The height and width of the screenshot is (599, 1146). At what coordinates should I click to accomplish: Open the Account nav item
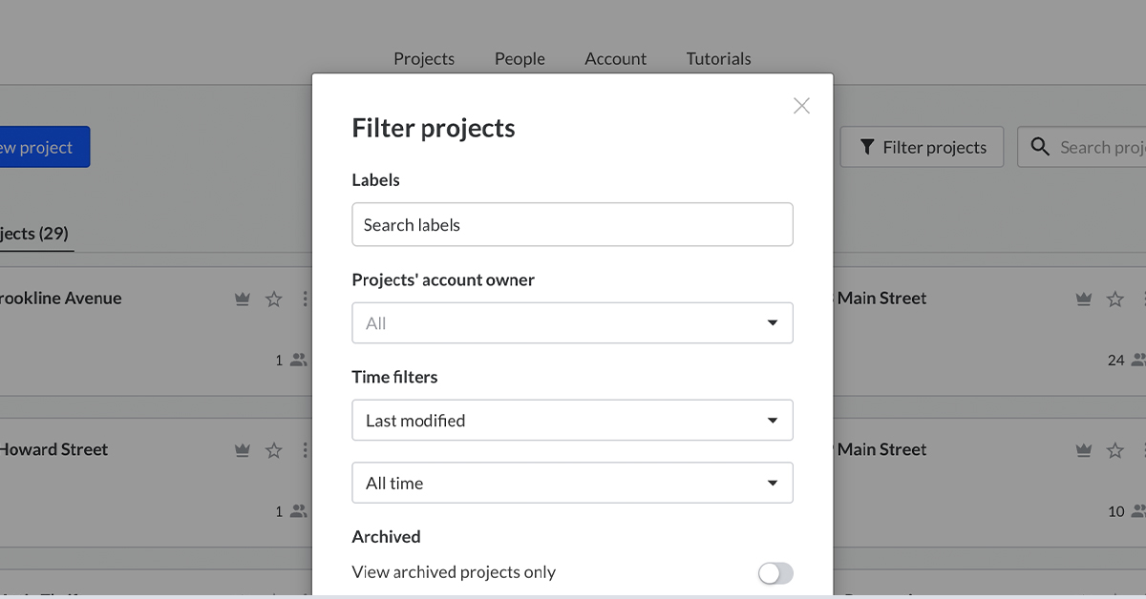click(x=615, y=59)
